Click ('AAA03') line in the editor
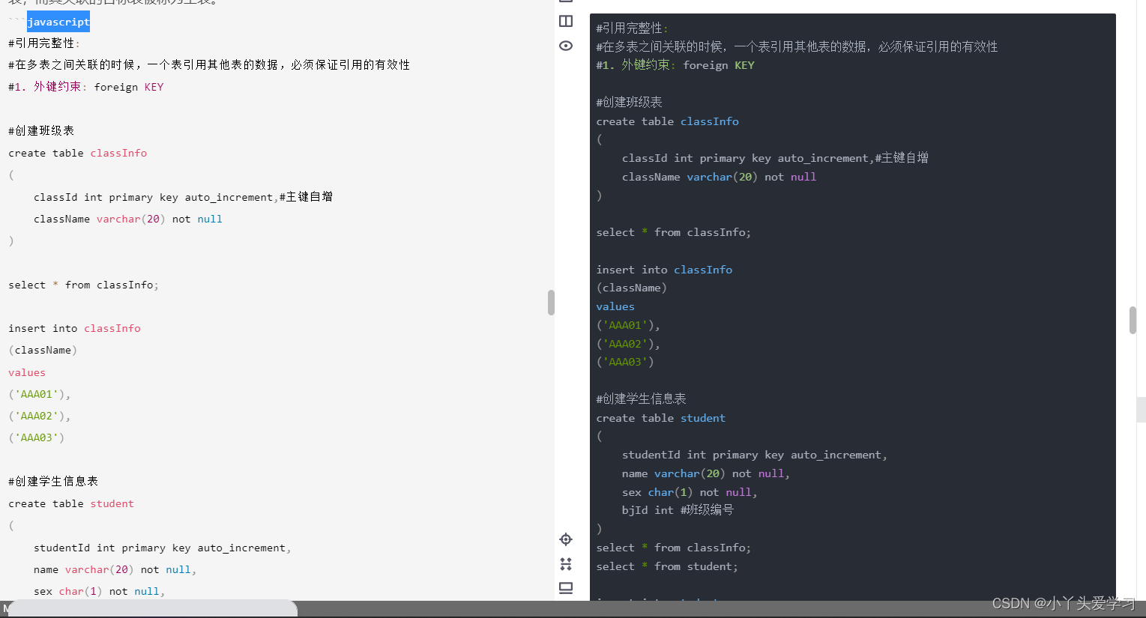Image resolution: width=1146 pixels, height=618 pixels. coord(37,437)
